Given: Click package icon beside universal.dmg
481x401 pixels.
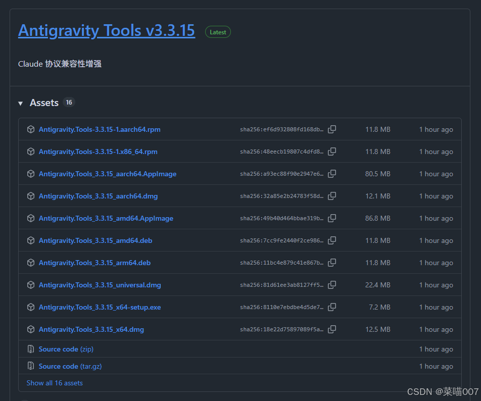Looking at the screenshot, I should tap(31, 285).
